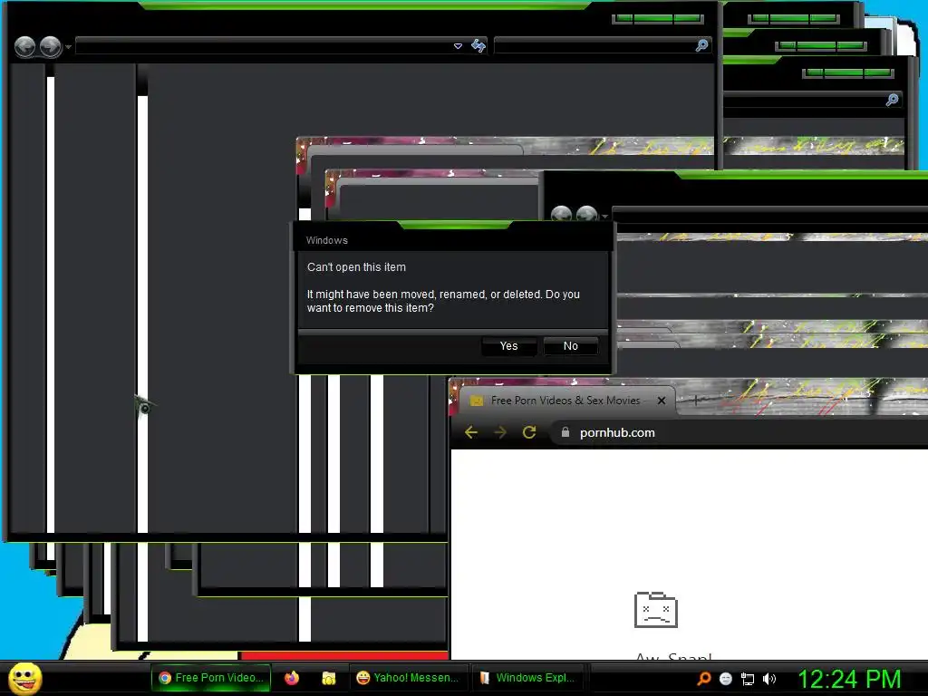Click the Back arrow in the front Explorer window
Screen dimensions: 928x696
(x=24, y=47)
